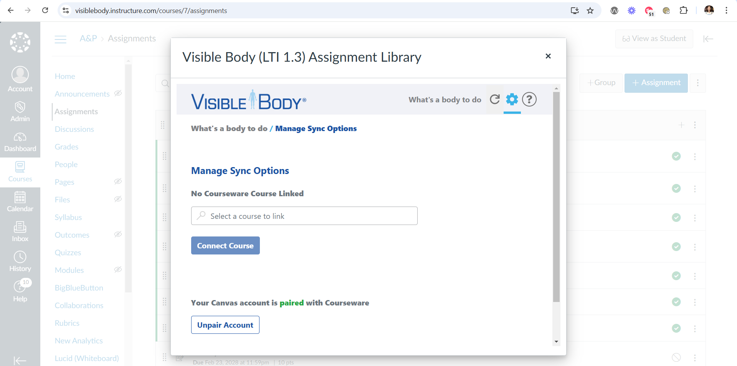
Task: Toggle visibility of the Modules nav item
Action: (118, 269)
